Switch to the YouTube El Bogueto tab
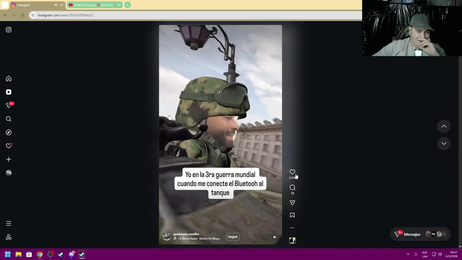This screenshot has width=462, height=260. (95, 5)
